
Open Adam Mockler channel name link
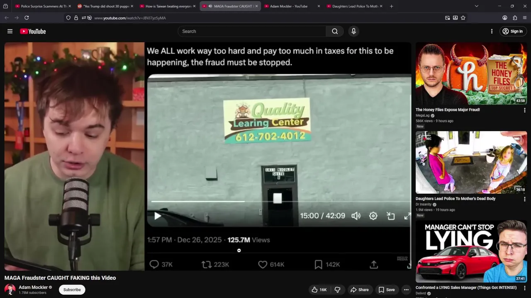point(33,287)
